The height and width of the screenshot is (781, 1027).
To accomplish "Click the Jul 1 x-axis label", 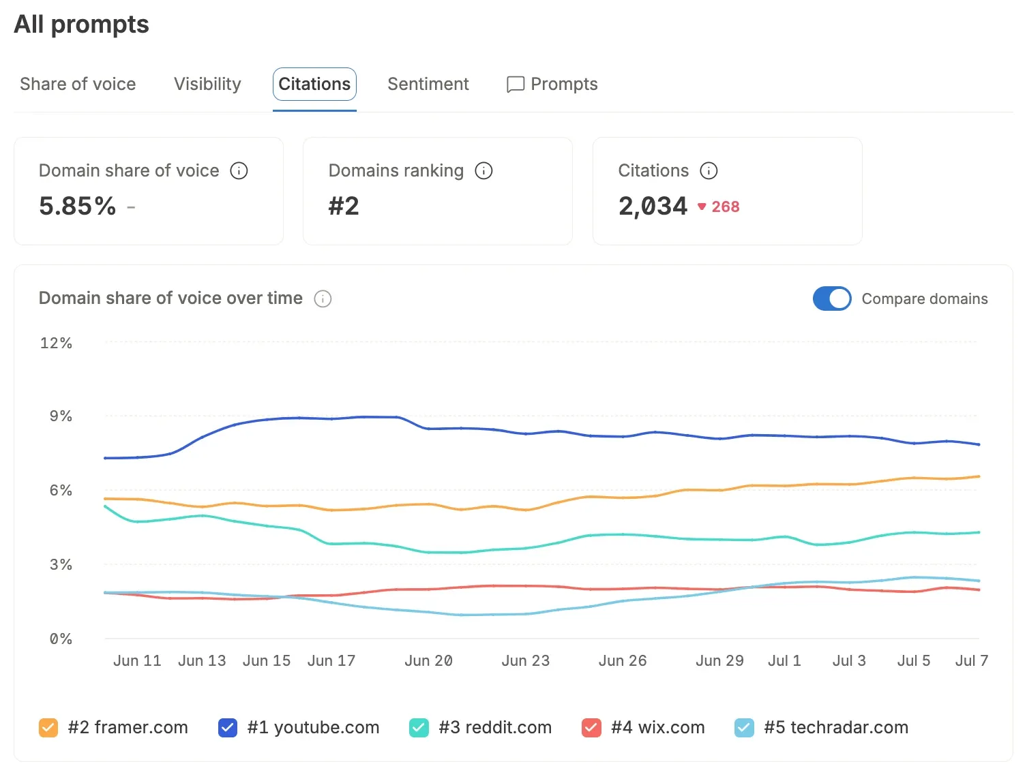I will (x=784, y=660).
